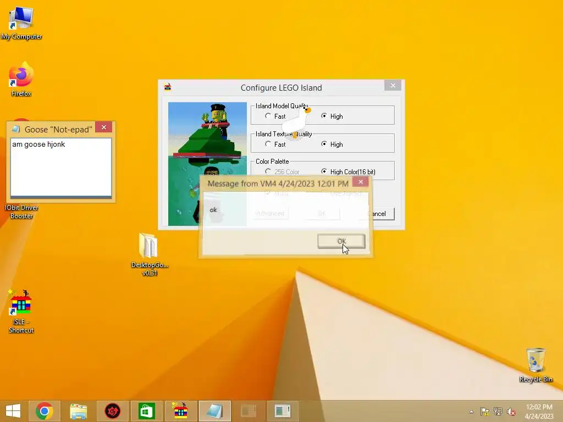The height and width of the screenshot is (422, 563).
Task: Open the DesktopGoose v0.31 folder
Action: click(150, 254)
